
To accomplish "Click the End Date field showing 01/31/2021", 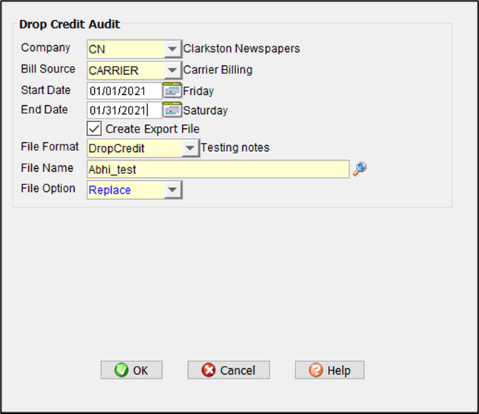I will tap(124, 110).
